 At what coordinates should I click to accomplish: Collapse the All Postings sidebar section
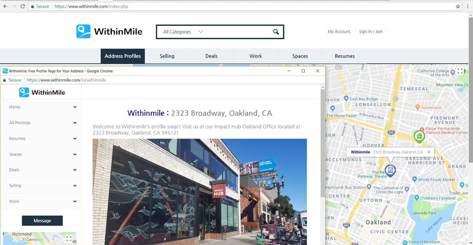[42, 123]
